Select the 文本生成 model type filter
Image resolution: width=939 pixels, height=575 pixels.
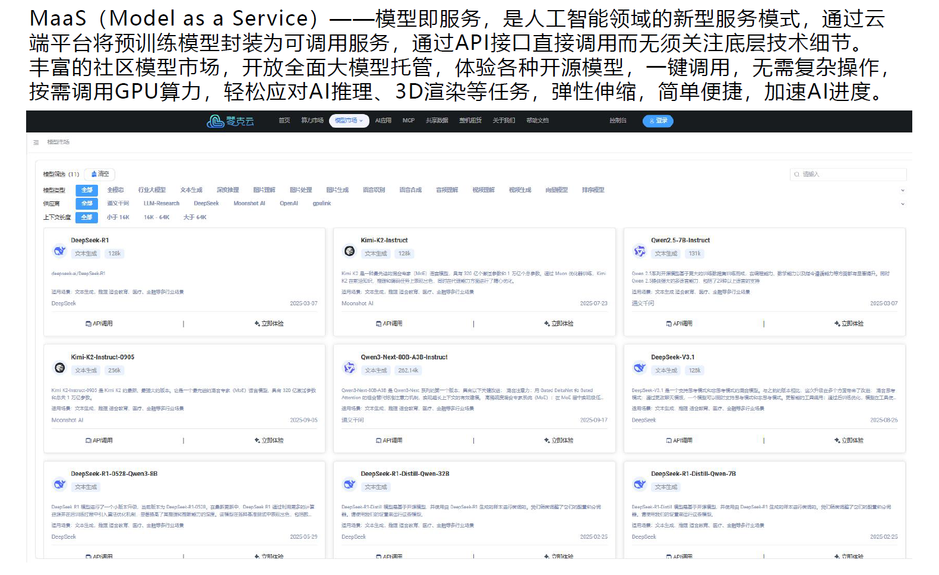coord(191,190)
